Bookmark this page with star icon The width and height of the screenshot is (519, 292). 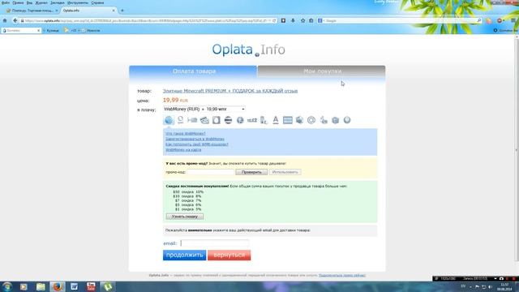(302, 20)
